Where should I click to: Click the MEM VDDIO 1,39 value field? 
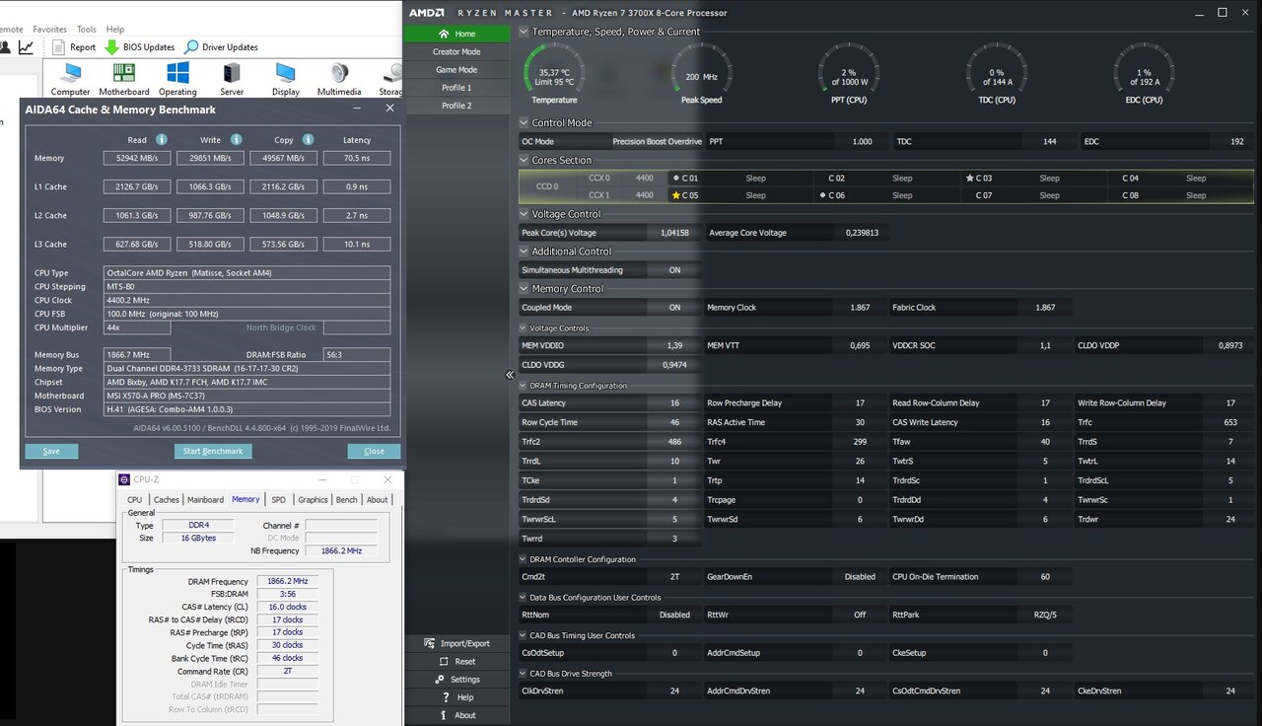click(x=674, y=345)
